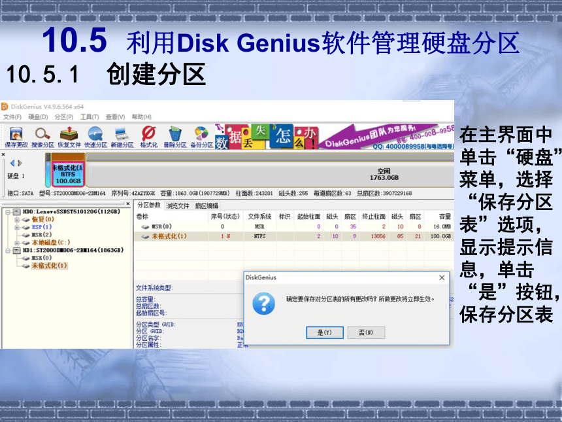The width and height of the screenshot is (562, 422).
Task: Click the DiskGenius app icon in title bar
Action: click(x=5, y=107)
